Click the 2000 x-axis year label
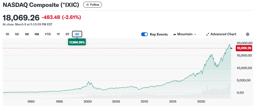256x106 pixels. (87, 102)
